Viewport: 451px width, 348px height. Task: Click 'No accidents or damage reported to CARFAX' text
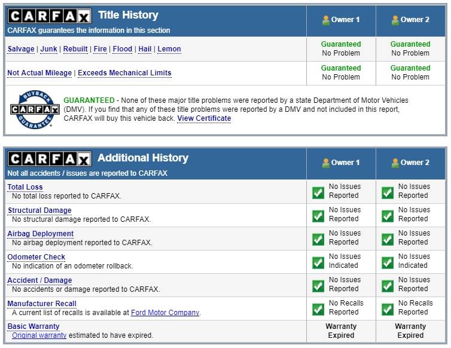[86, 289]
